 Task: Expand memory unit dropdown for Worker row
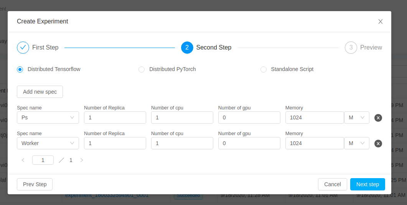tap(356, 143)
